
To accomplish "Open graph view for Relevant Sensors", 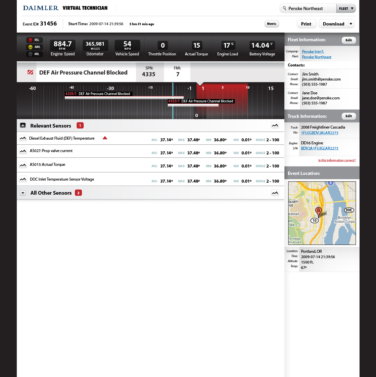I will click(x=275, y=125).
